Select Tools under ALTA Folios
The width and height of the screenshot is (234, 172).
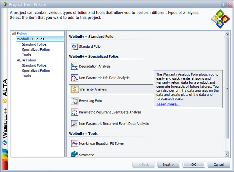tap(27, 76)
